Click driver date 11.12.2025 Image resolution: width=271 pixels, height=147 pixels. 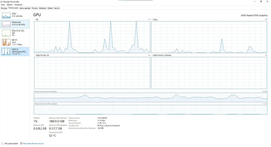coord(101,120)
